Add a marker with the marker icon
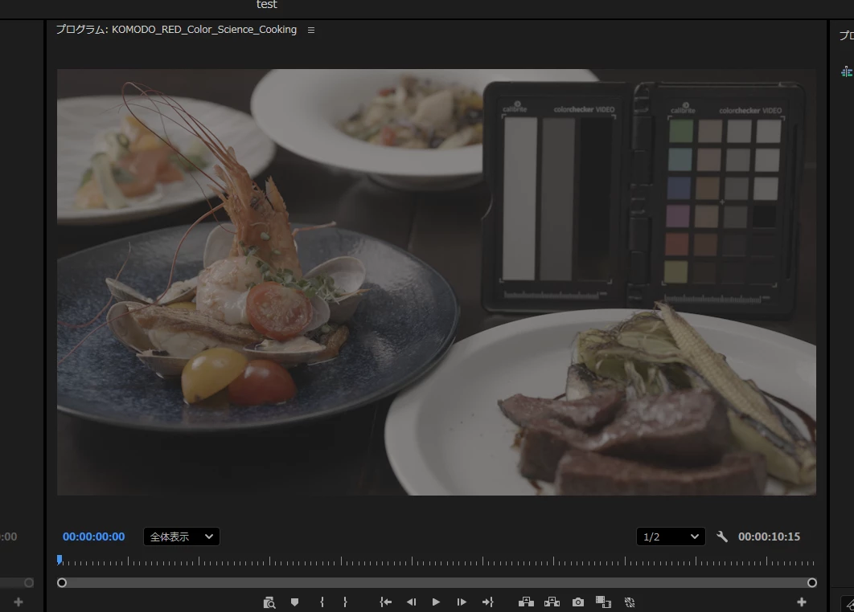The image size is (854, 612). (294, 602)
